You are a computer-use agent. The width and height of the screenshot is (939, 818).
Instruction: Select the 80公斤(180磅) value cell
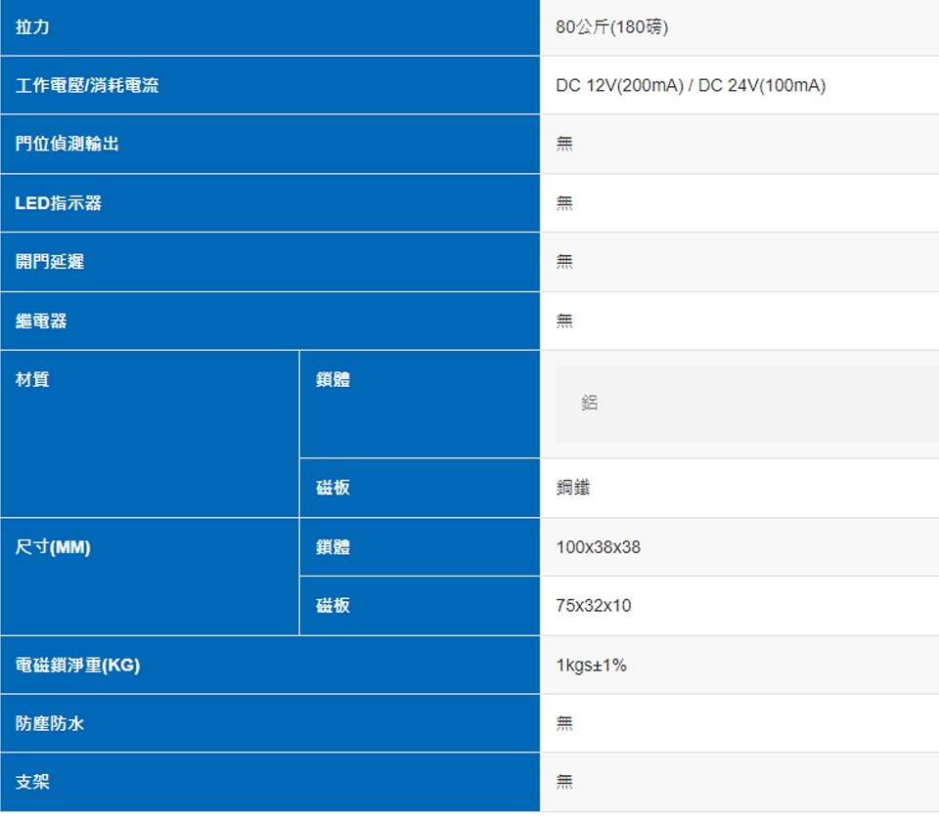click(612, 27)
